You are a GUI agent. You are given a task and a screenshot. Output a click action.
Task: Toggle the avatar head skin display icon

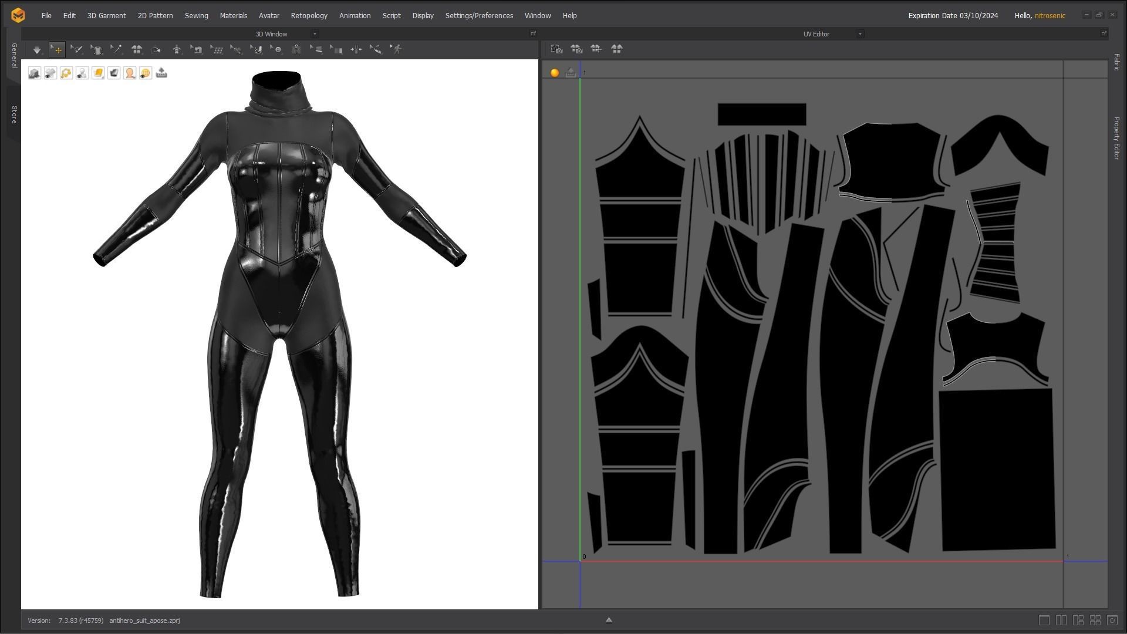click(x=130, y=73)
